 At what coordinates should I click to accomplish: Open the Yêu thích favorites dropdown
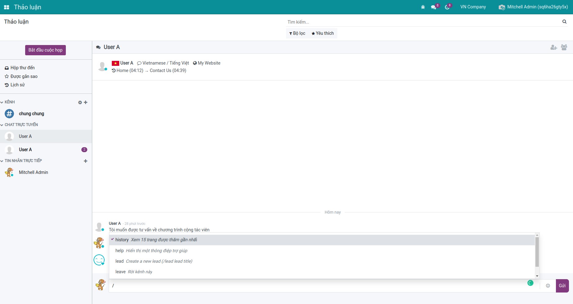pyautogui.click(x=323, y=33)
